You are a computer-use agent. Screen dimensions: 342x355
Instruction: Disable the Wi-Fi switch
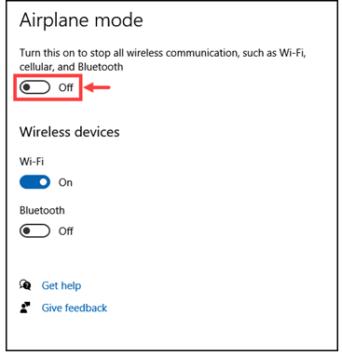(34, 182)
